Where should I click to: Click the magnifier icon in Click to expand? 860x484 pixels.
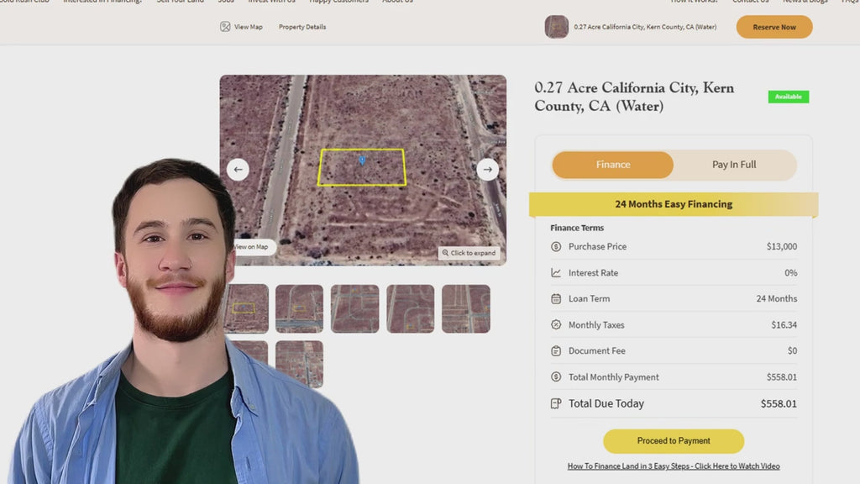[x=445, y=253]
